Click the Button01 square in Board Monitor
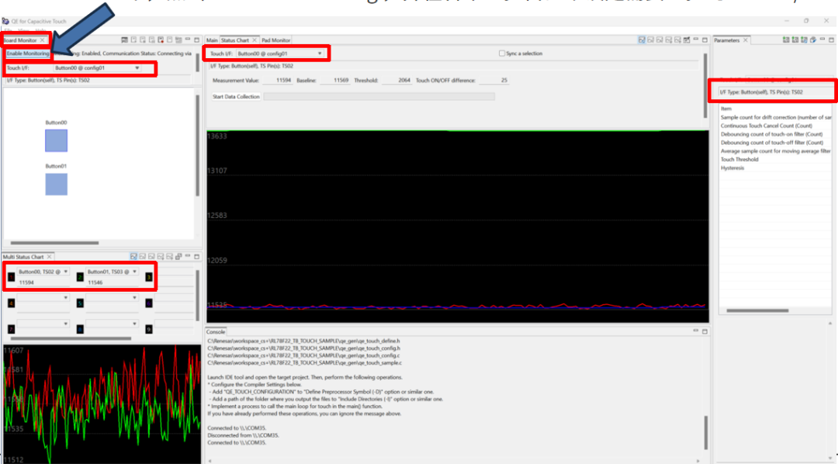 [x=56, y=184]
